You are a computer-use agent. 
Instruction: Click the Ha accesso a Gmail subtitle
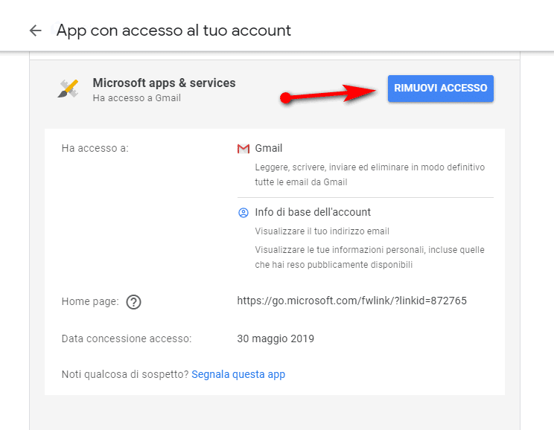coord(137,97)
